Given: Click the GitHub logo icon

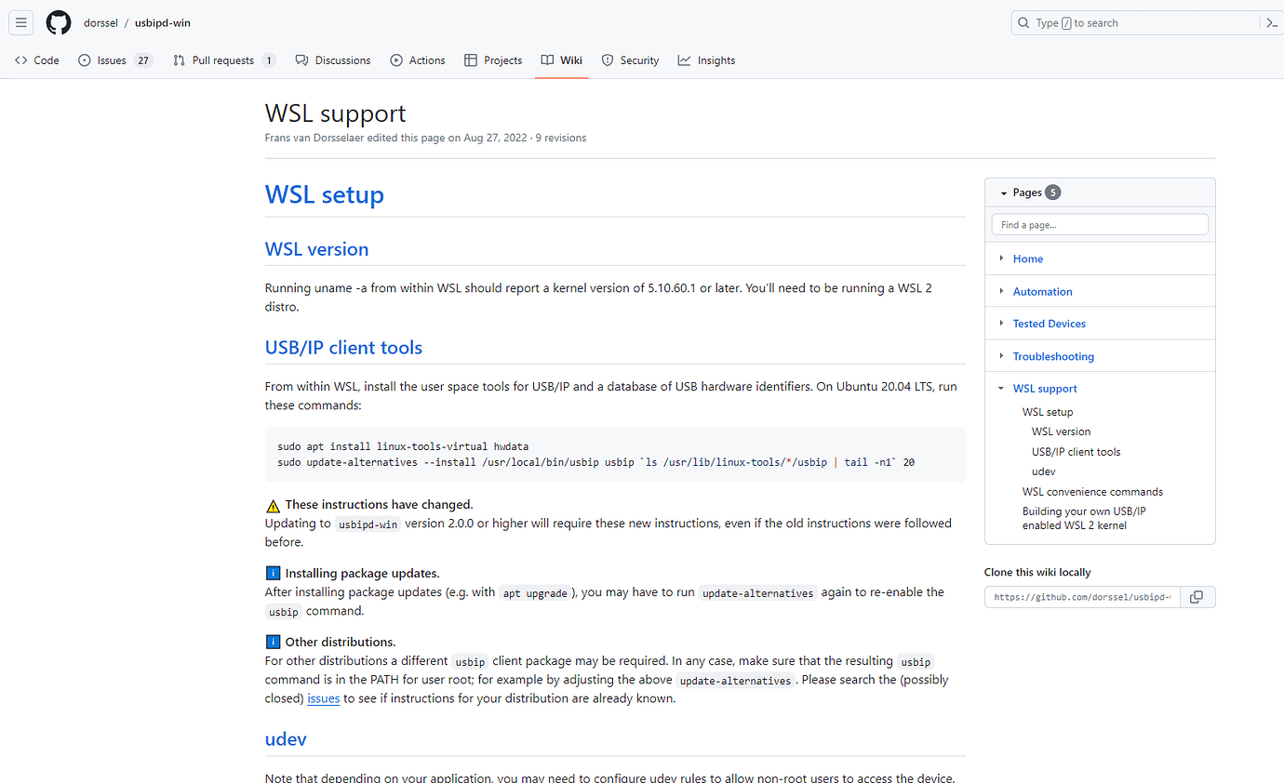Looking at the screenshot, I should [x=59, y=23].
